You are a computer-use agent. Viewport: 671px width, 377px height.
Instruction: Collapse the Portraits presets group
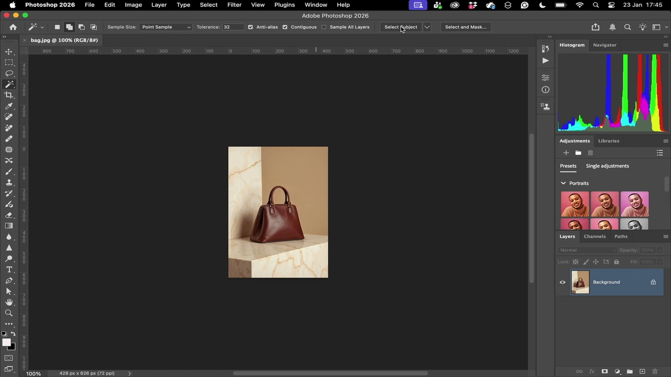pyautogui.click(x=563, y=183)
